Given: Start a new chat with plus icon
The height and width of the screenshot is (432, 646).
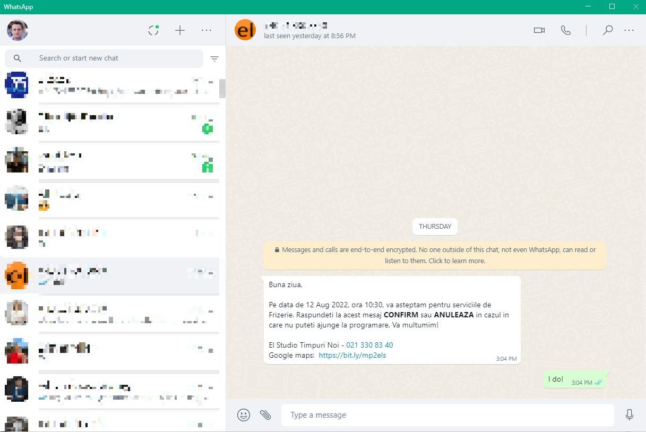Looking at the screenshot, I should pyautogui.click(x=180, y=30).
